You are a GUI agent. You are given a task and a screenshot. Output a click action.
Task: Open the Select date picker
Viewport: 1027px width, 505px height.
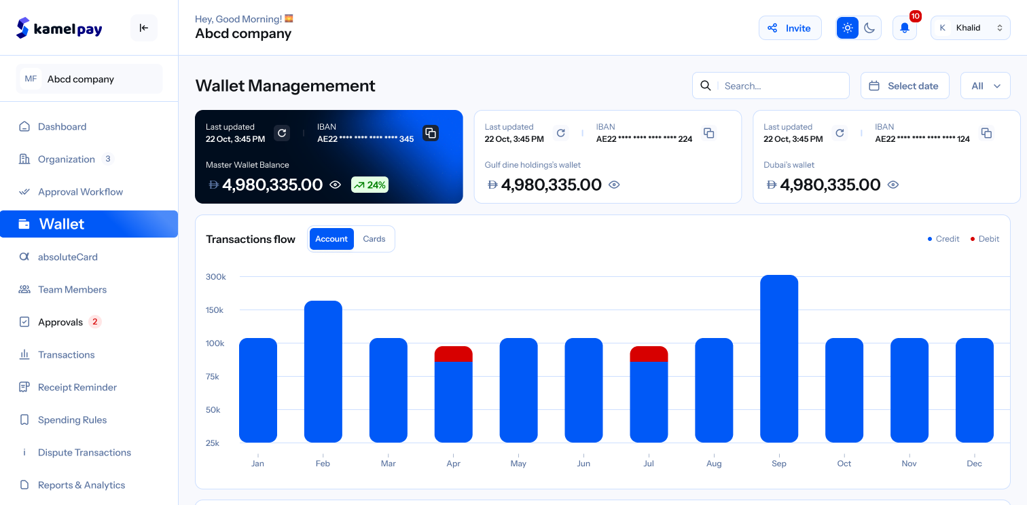904,86
